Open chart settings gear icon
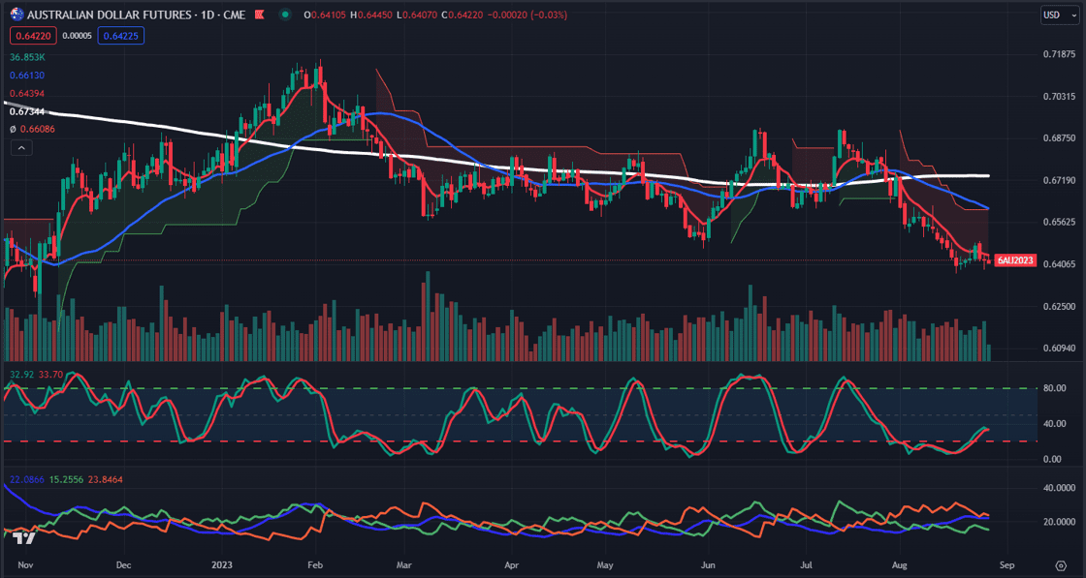Screen dimensions: 1086x578 point(1060,565)
